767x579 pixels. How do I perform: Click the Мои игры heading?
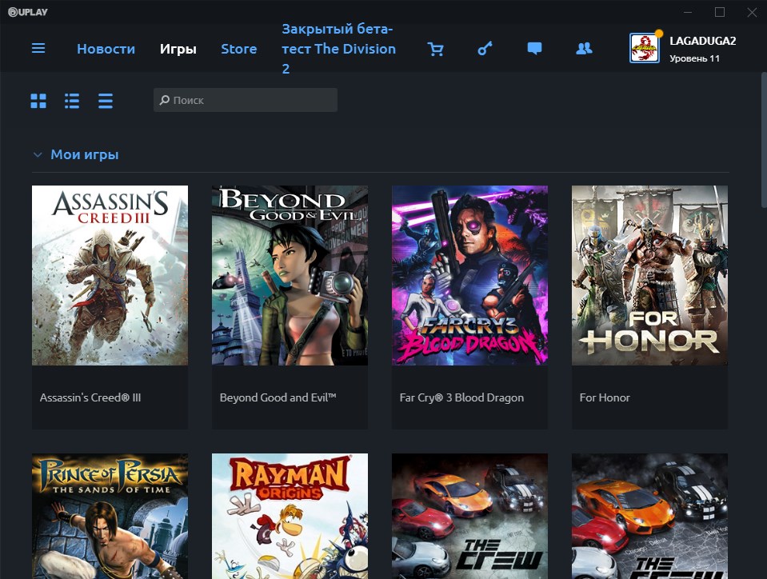[85, 154]
